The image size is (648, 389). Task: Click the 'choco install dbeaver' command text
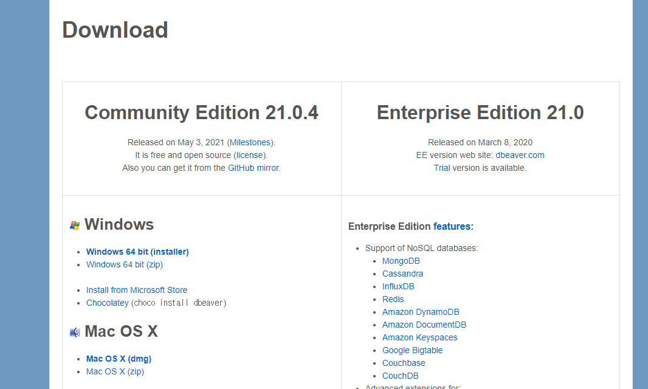179,303
